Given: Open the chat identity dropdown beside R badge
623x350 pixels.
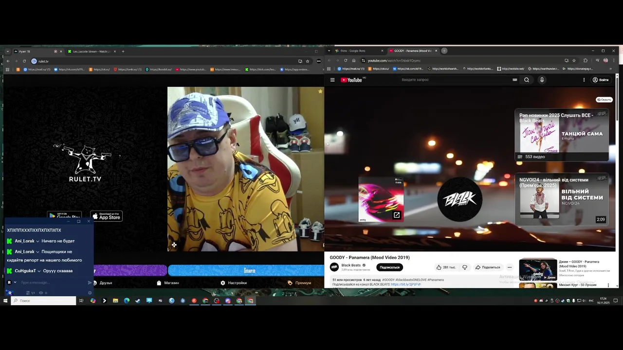Looking at the screenshot, I should (x=15, y=282).
